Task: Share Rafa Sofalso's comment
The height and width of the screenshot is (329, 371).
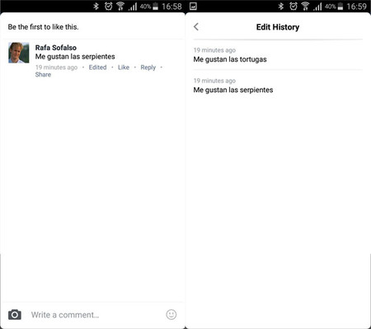Action: (x=43, y=75)
